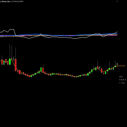Click the 1.34 price label
The height and width of the screenshot is (127, 127).
click(x=121, y=77)
